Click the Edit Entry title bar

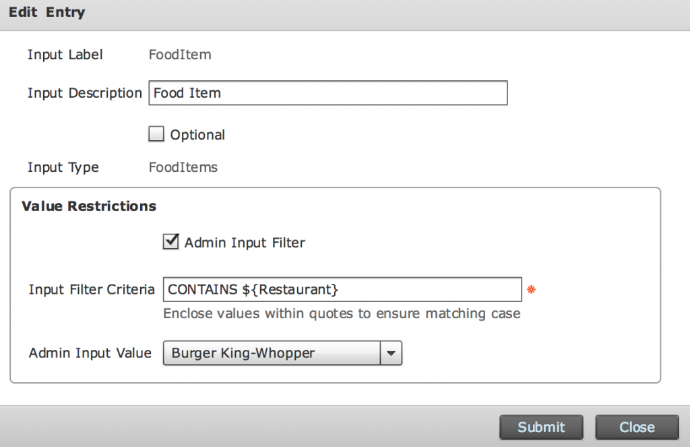(46, 12)
